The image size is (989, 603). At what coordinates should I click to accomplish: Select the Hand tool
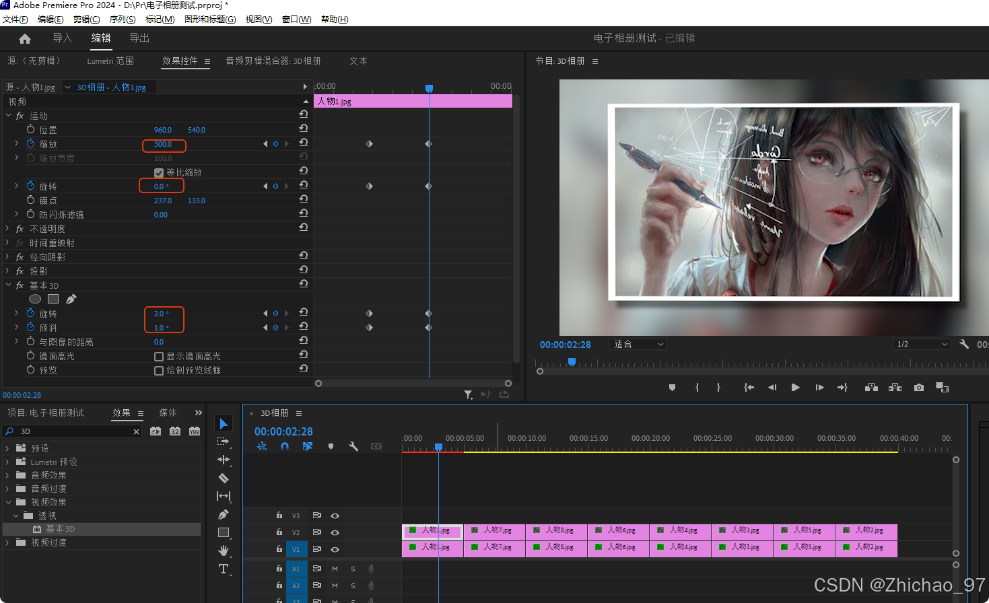point(224,551)
